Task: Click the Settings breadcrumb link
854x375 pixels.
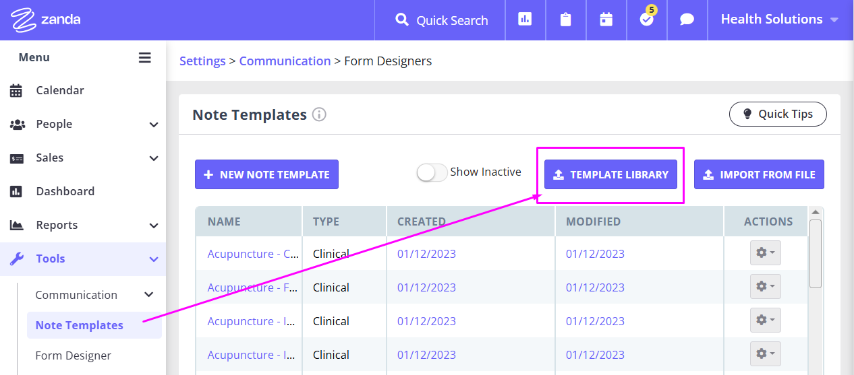Action: pos(202,61)
